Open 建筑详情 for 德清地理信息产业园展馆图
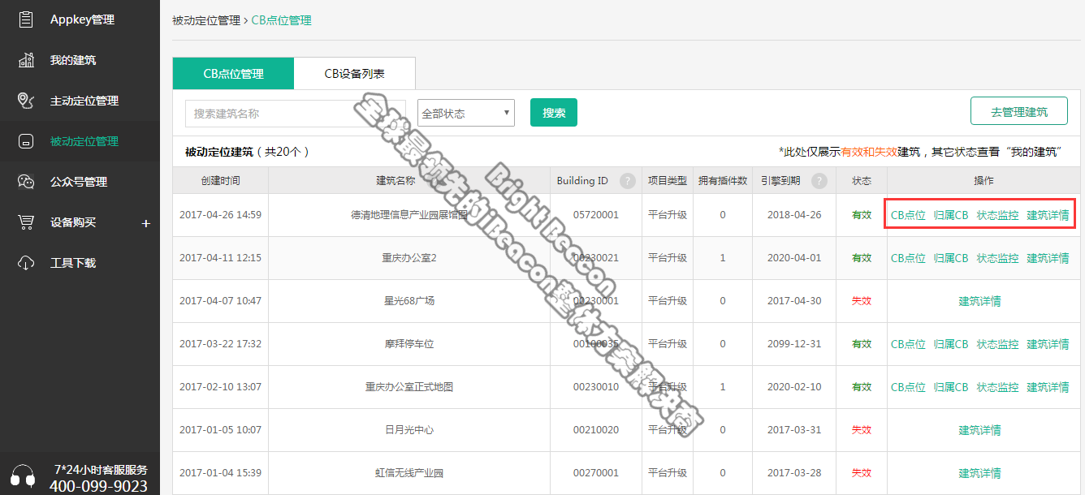 point(1048,215)
